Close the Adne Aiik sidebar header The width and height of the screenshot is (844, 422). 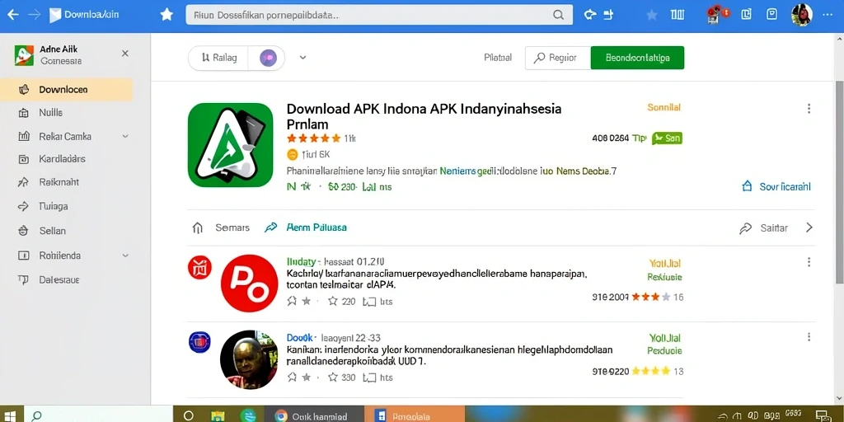coord(125,54)
